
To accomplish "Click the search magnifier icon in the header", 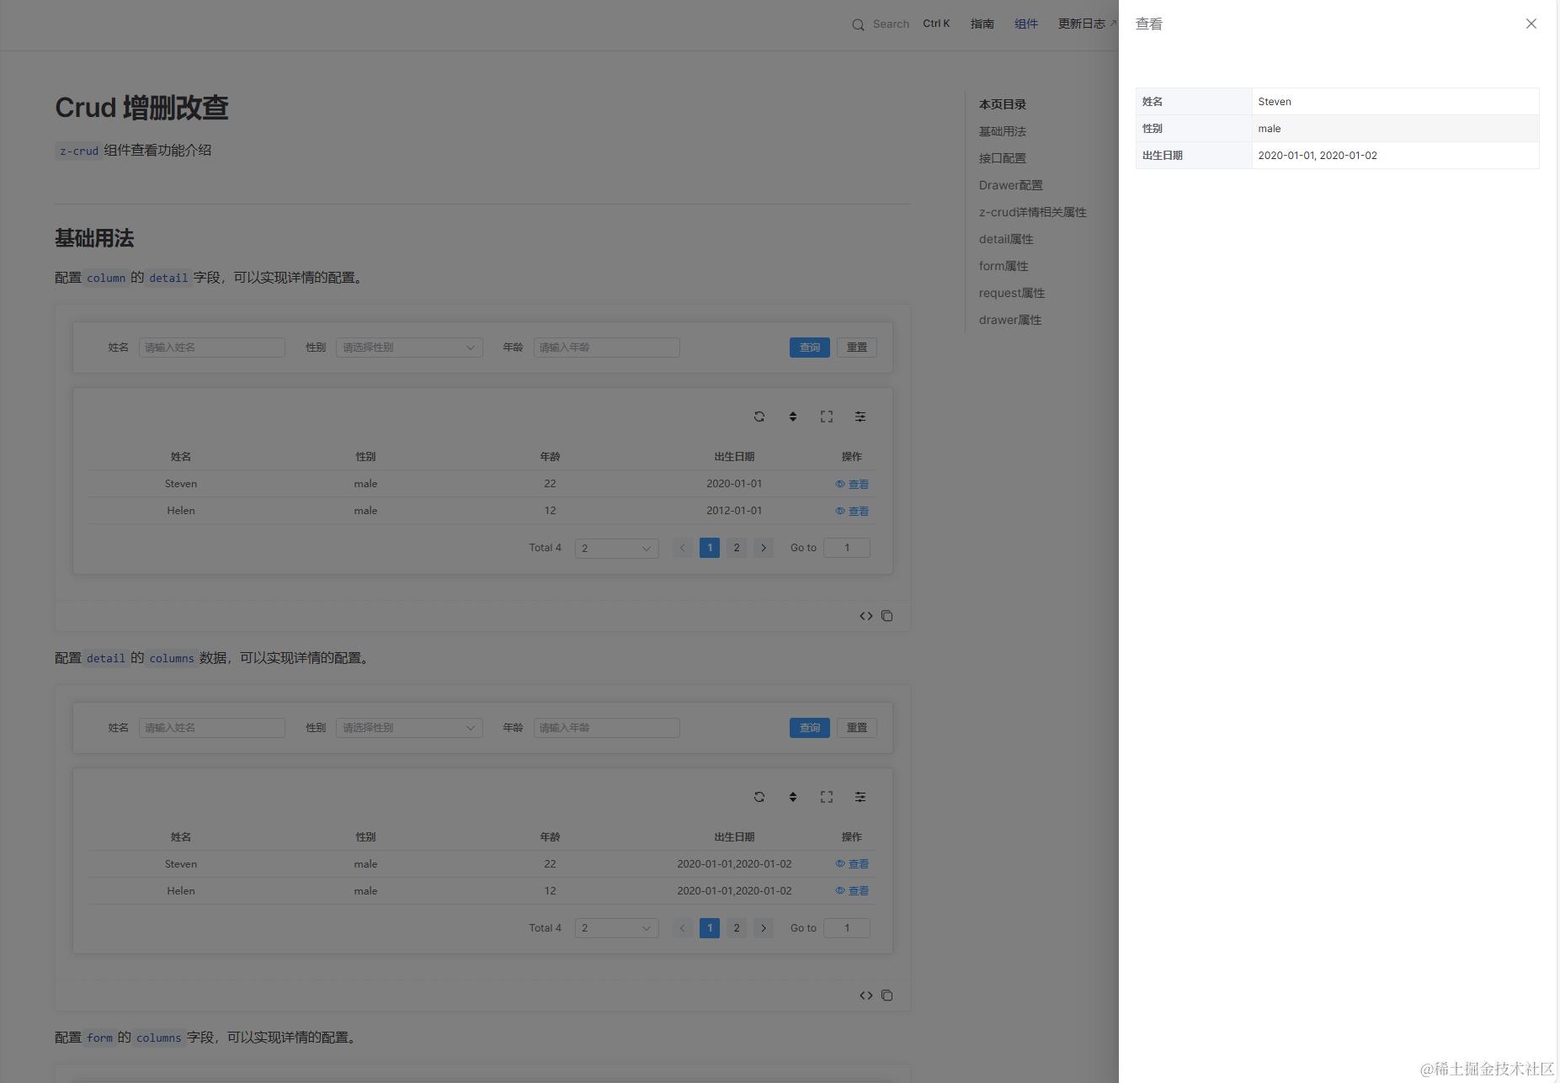I will 858,24.
